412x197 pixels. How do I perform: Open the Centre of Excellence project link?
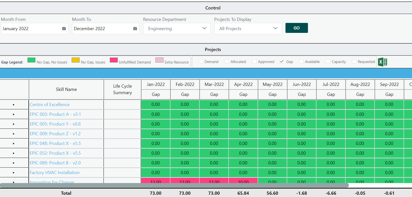[50, 105]
